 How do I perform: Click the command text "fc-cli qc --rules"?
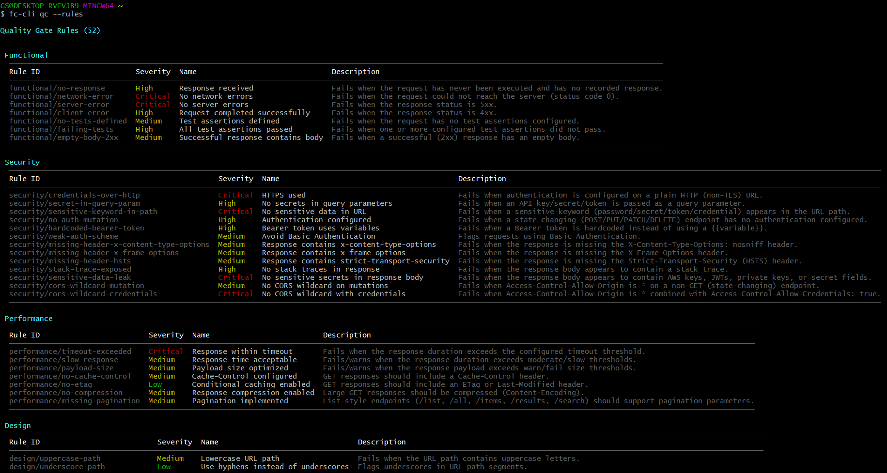click(x=46, y=14)
